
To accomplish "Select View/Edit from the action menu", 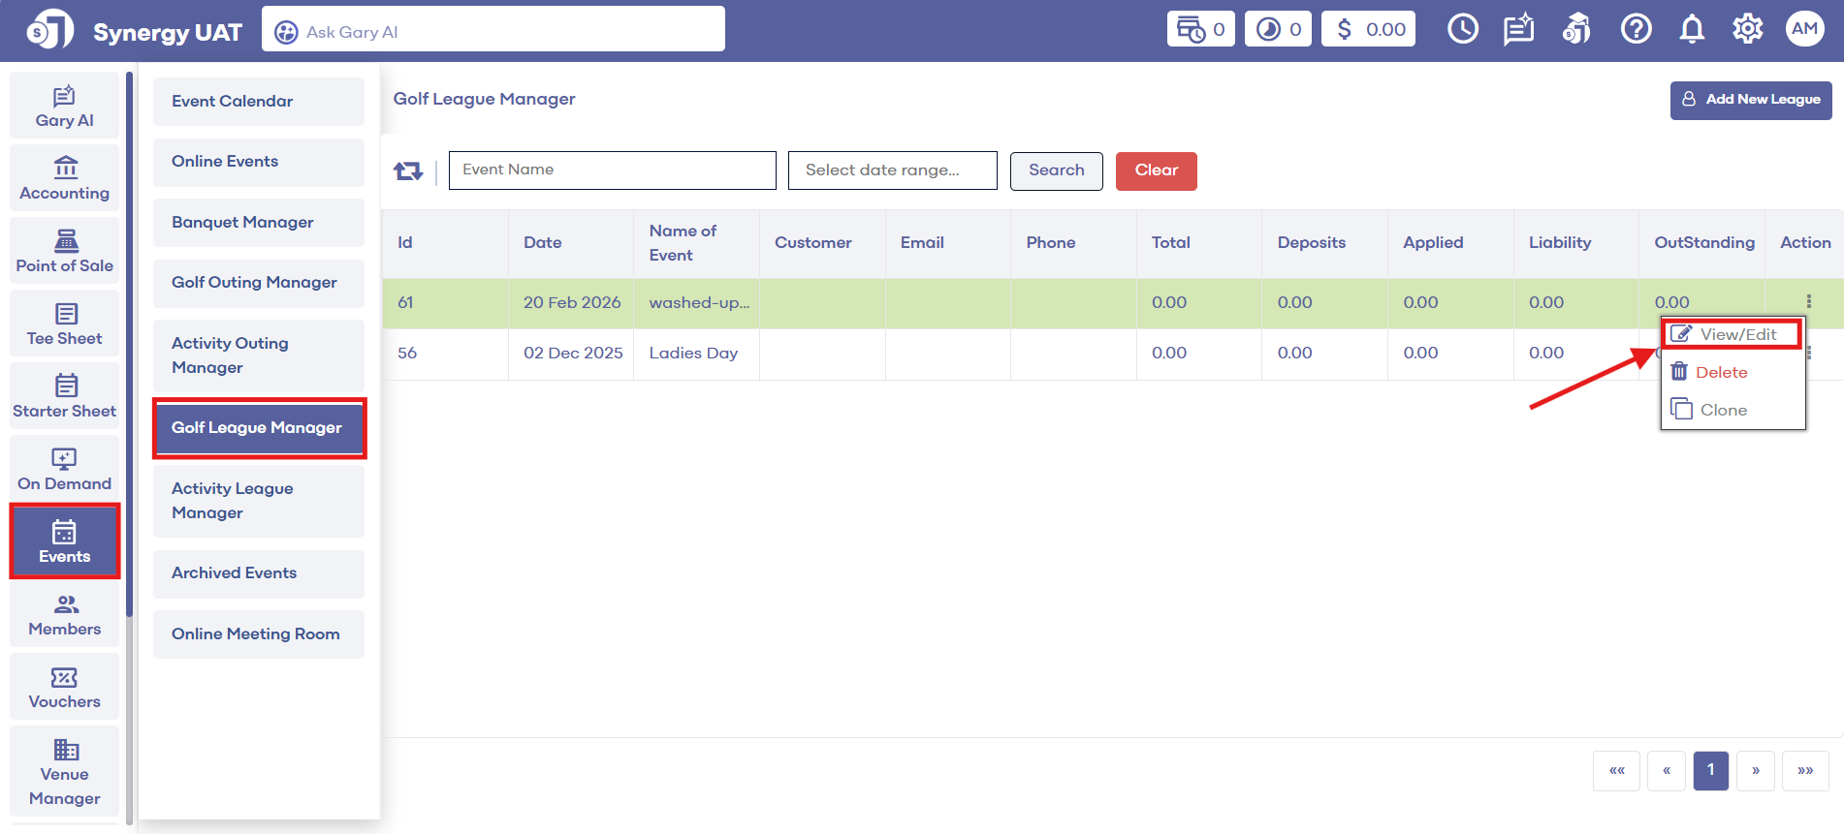I will coord(1732,334).
